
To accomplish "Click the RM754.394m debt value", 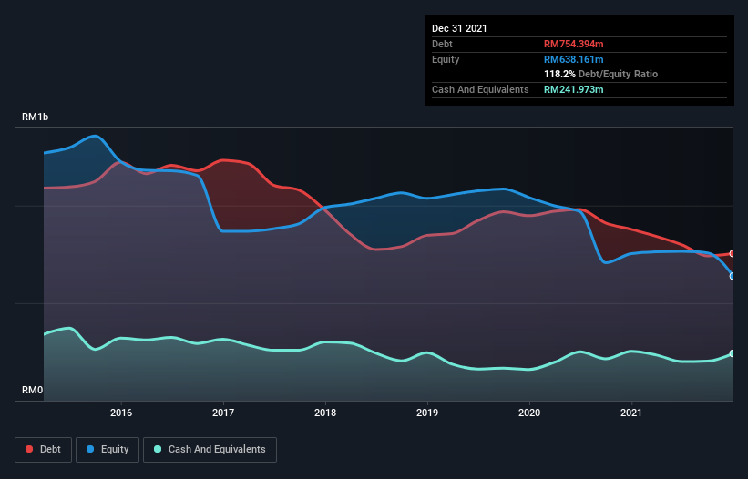I will point(573,44).
